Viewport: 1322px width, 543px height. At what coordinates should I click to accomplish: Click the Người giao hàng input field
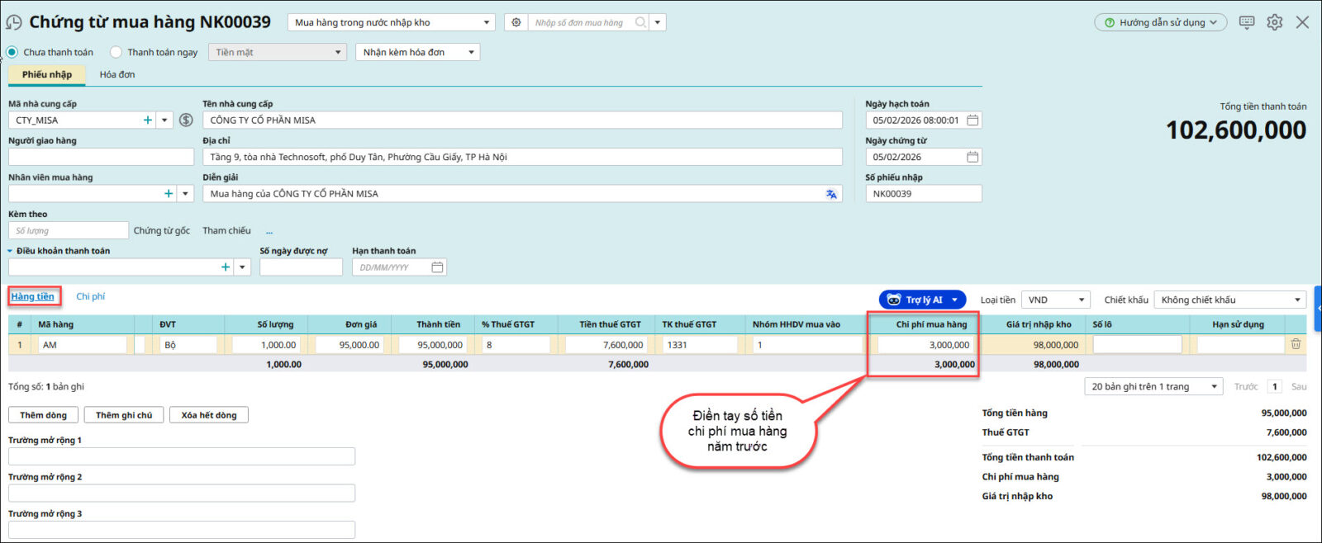[x=101, y=157]
